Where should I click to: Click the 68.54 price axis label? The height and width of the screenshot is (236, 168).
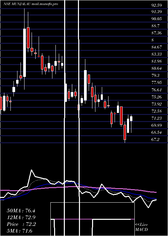coord(157,132)
